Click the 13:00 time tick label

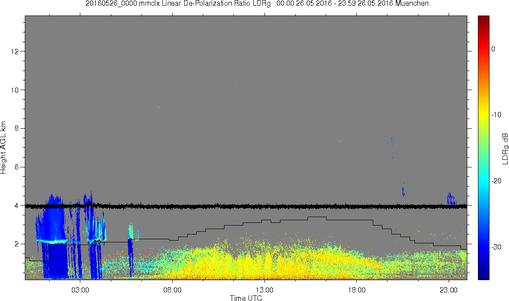coord(264,290)
